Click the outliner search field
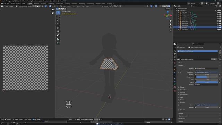 click(x=196, y=6)
